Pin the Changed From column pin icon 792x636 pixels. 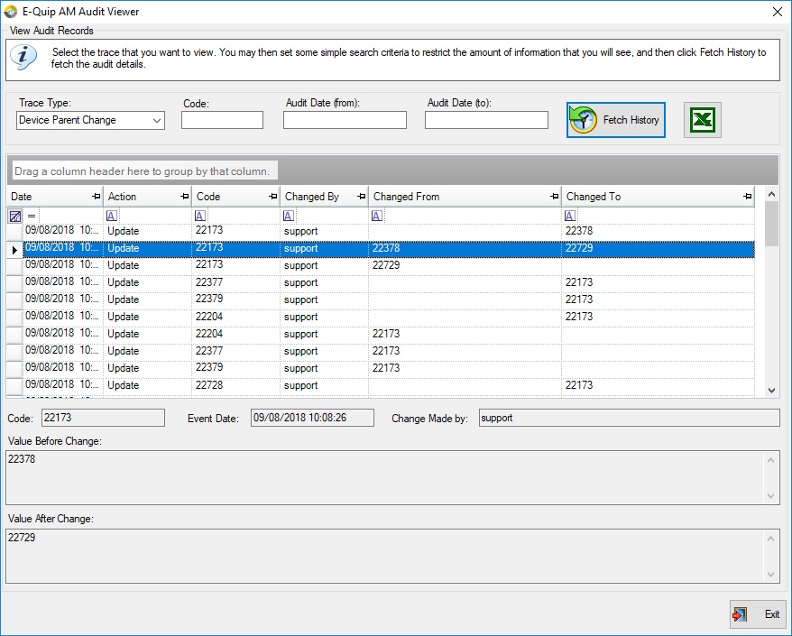tap(554, 197)
